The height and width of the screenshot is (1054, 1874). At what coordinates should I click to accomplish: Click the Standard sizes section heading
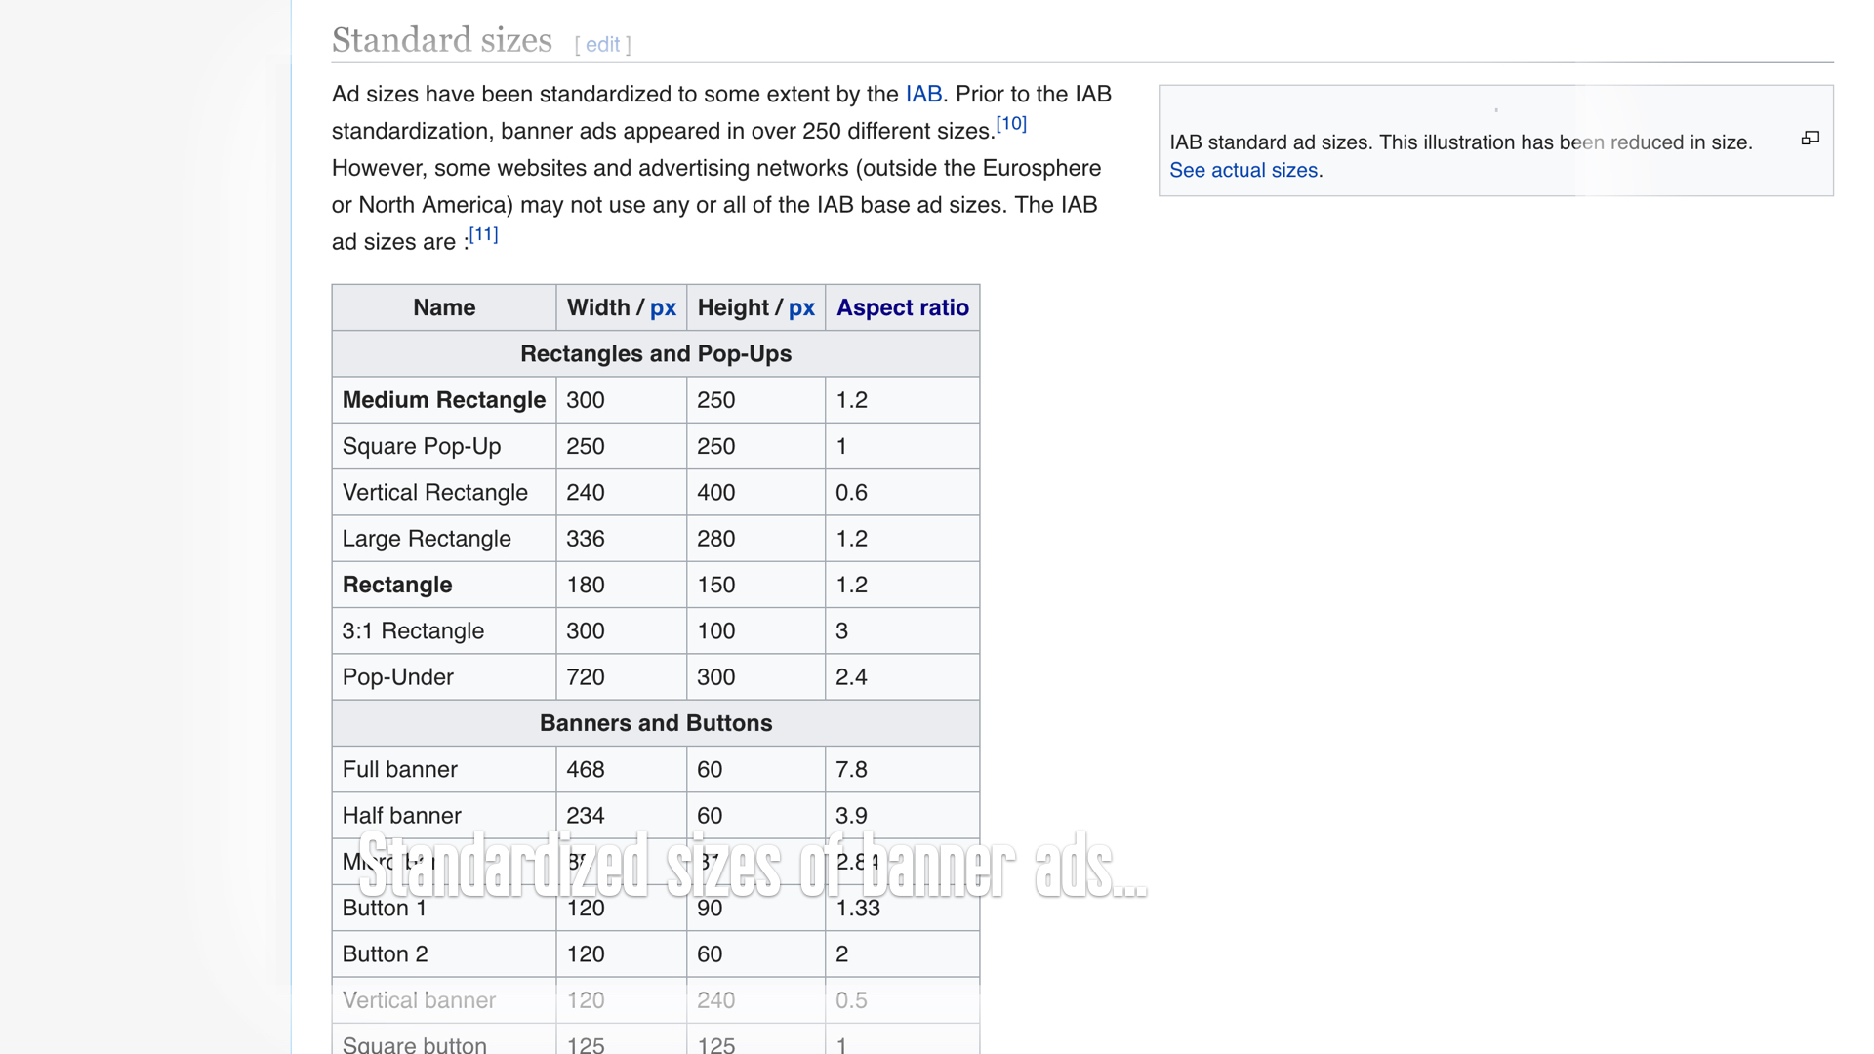click(x=442, y=41)
